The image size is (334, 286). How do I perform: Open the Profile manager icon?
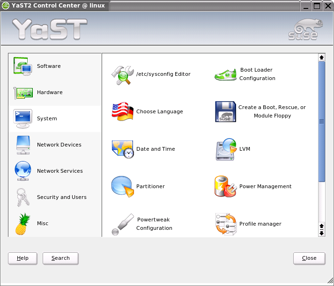coord(225,224)
